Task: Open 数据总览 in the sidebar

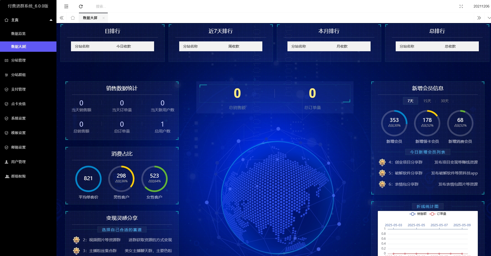Action: [x=18, y=34]
